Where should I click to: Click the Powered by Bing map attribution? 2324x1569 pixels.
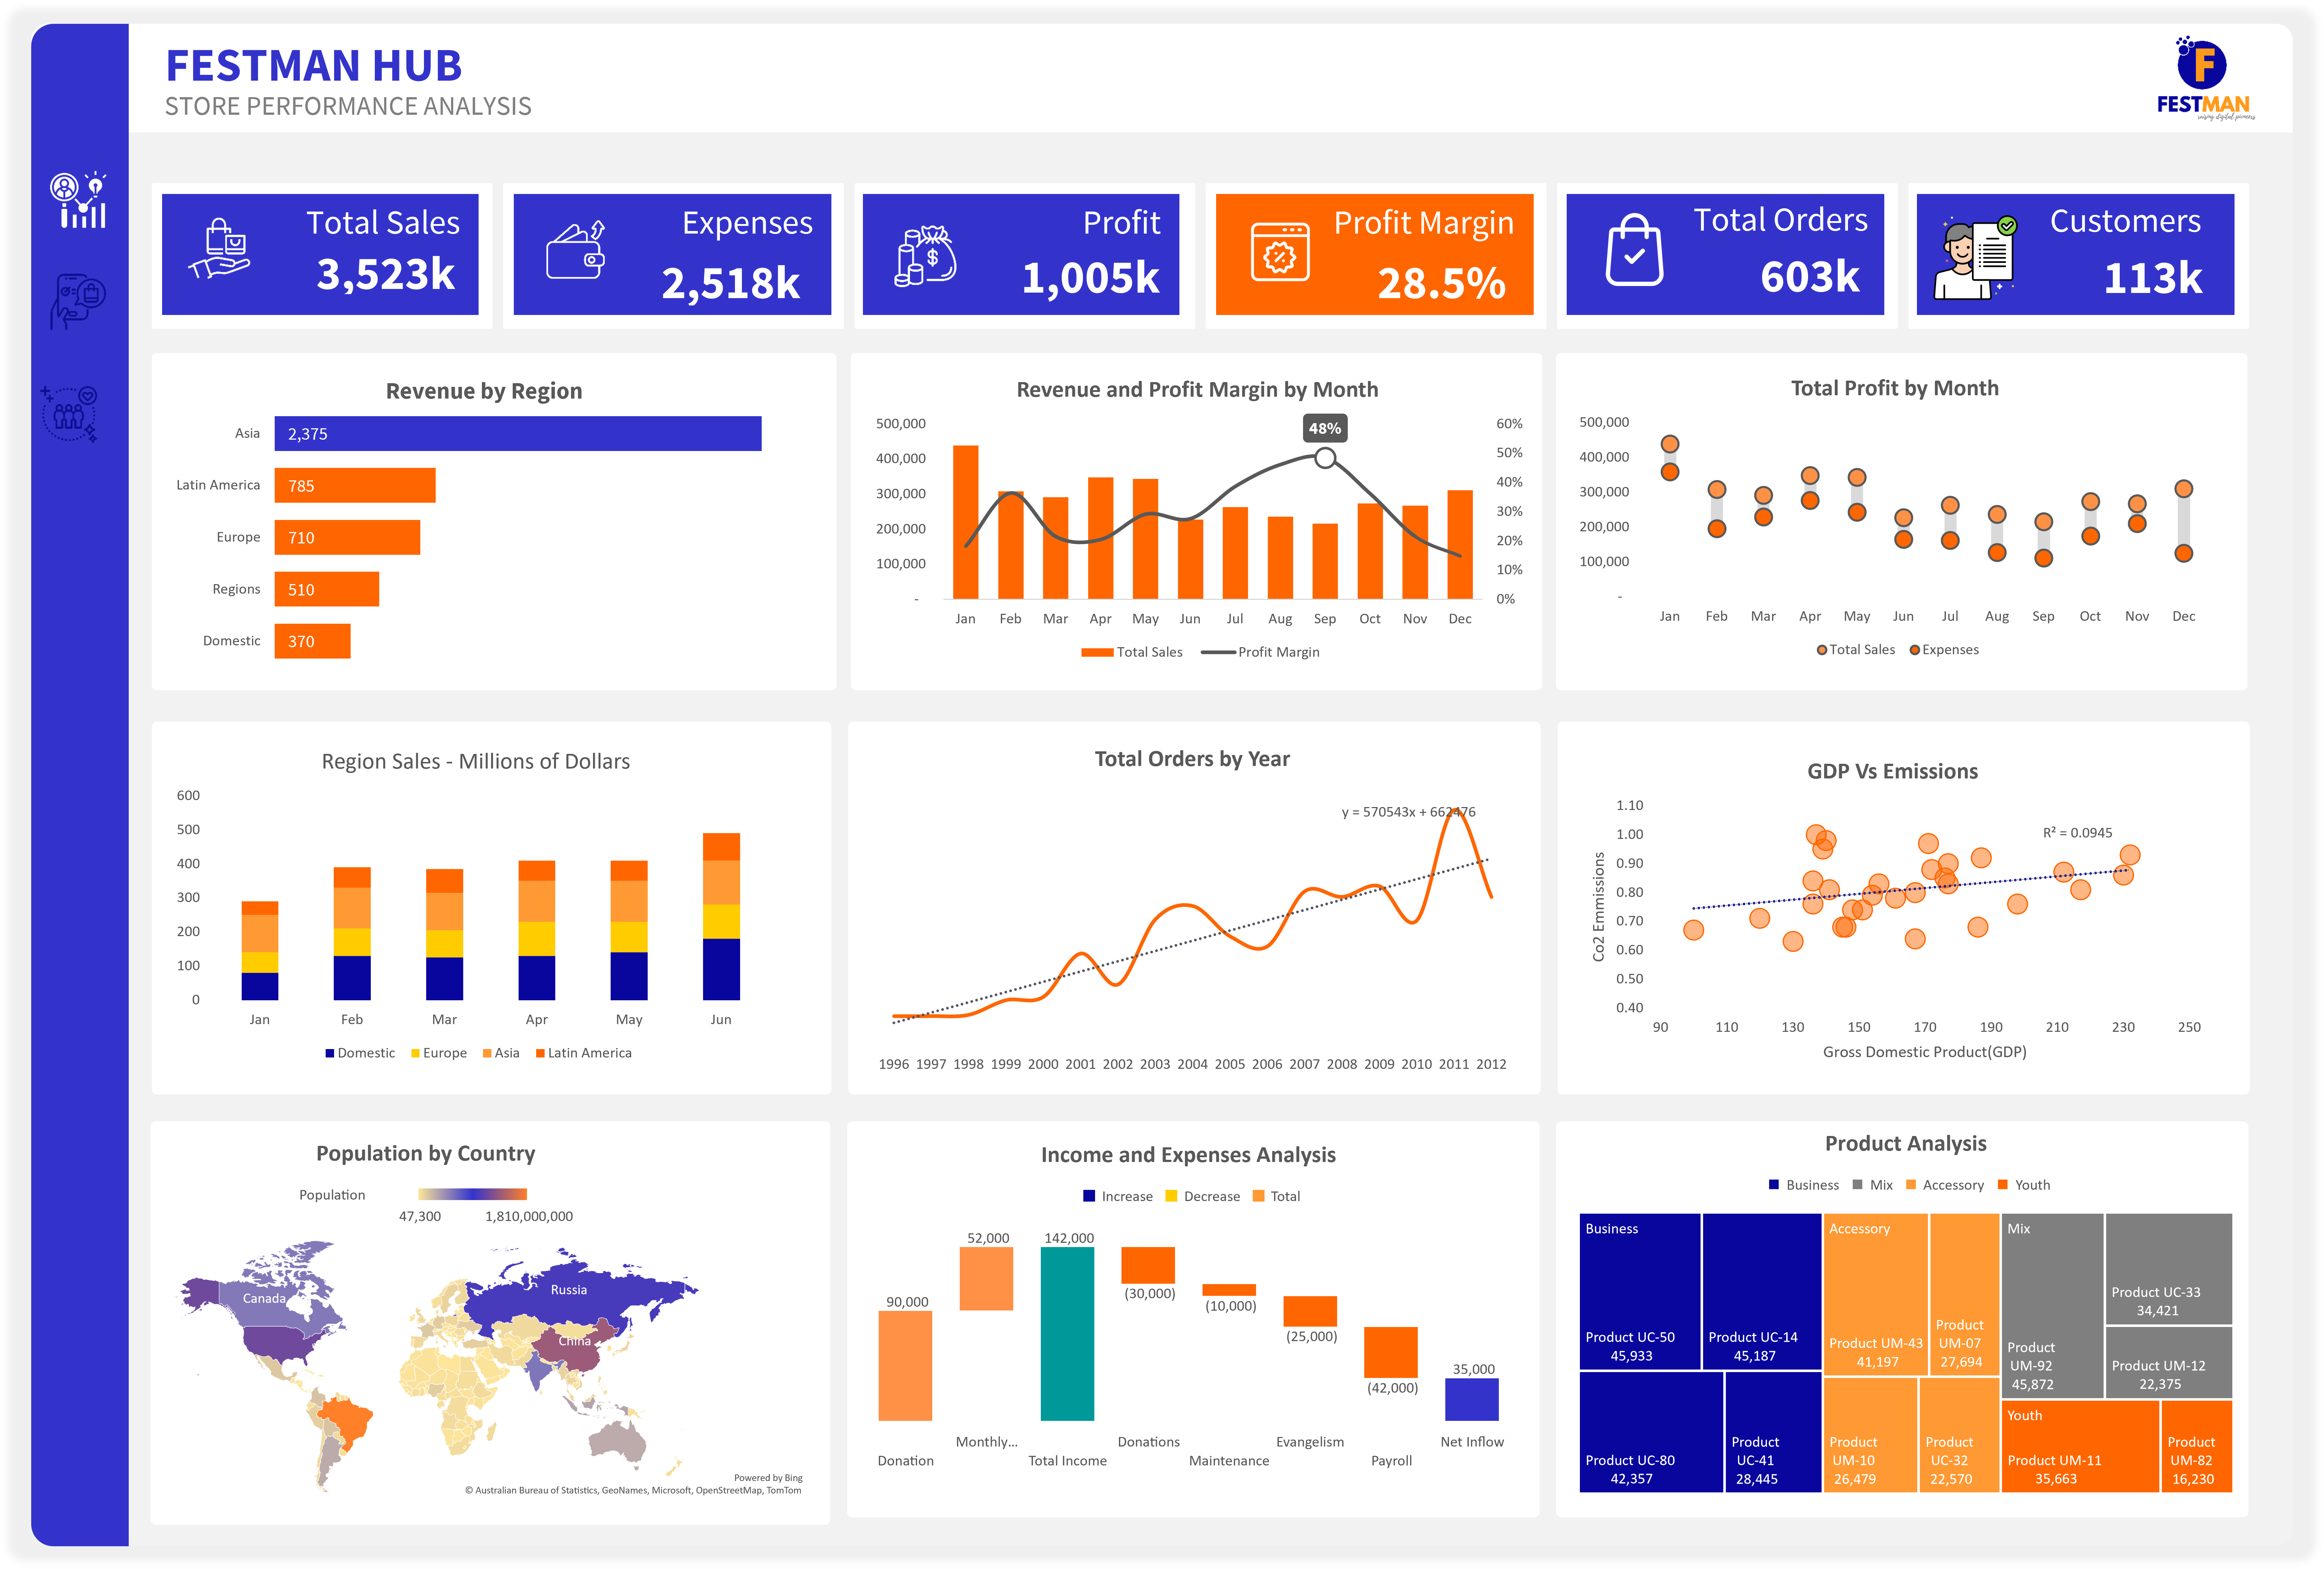pos(768,1478)
